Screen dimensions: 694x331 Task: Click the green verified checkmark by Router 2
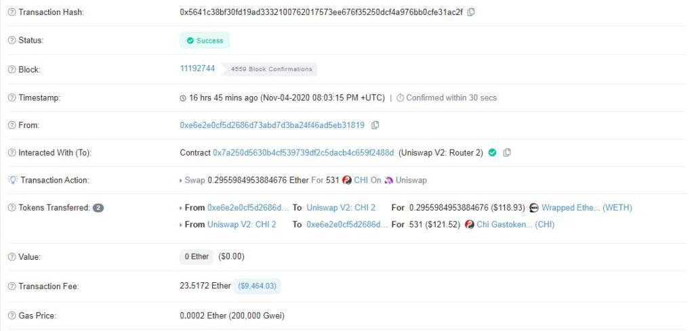click(492, 152)
